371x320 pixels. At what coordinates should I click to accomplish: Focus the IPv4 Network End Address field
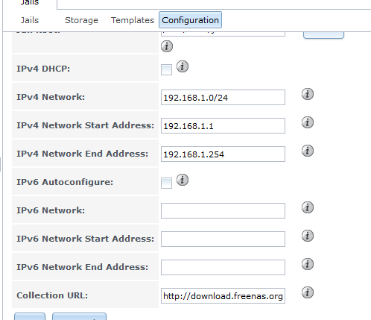pos(223,154)
